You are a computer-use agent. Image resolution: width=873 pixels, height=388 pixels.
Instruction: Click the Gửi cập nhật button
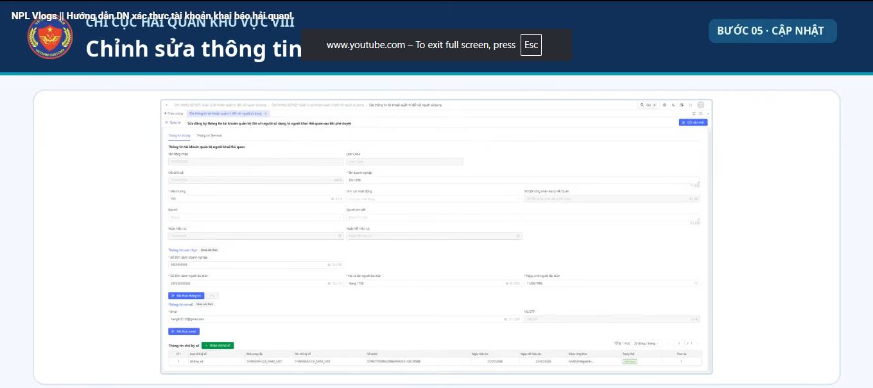click(693, 122)
